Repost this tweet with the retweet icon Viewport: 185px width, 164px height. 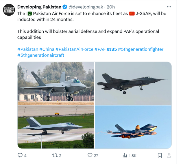pos(55,155)
